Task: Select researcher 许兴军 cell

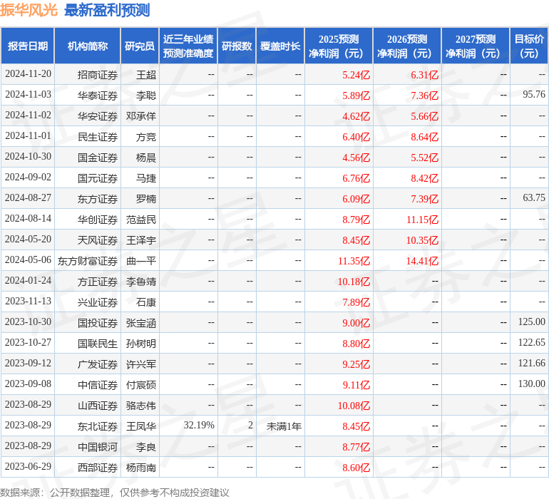Action: (x=141, y=364)
